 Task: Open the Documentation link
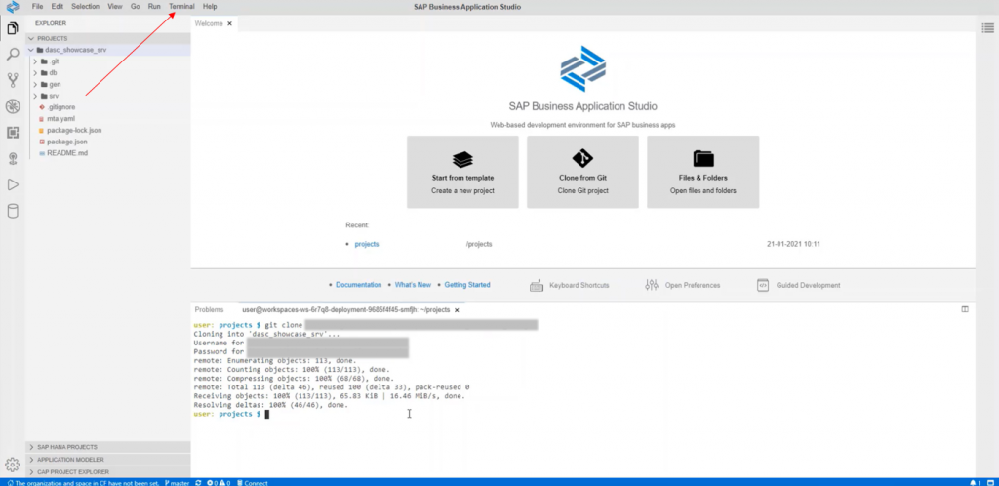(359, 285)
